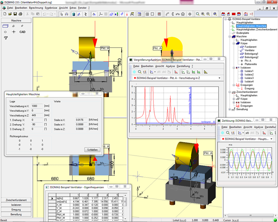Open the Pkt. A Verschiebung in Z dropdown

[x=220, y=78]
